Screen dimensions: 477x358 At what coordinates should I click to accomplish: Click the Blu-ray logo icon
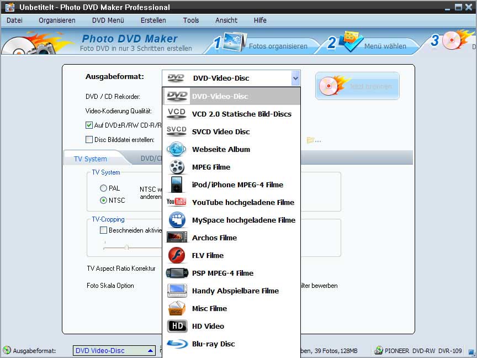tap(177, 344)
